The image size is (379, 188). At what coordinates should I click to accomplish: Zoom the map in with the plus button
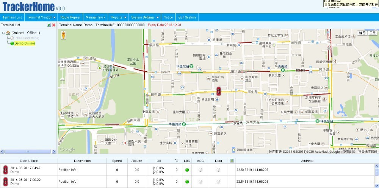pyautogui.click(x=63, y=65)
